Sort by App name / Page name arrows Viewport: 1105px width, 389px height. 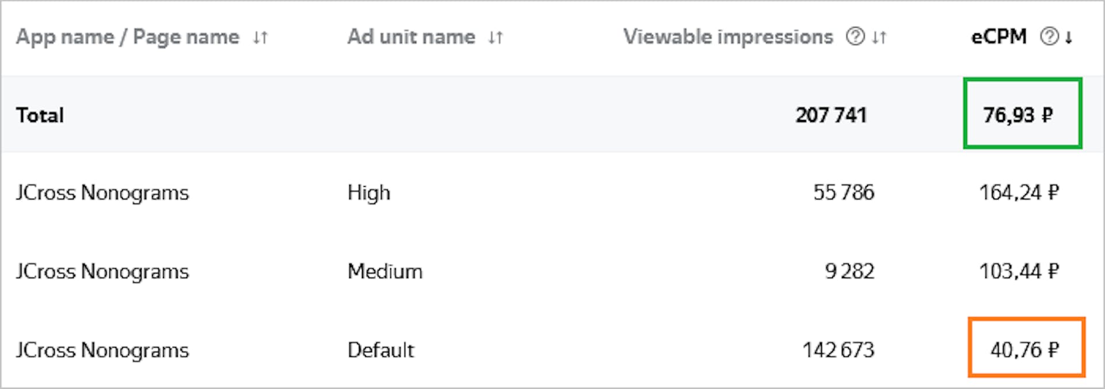(x=260, y=37)
